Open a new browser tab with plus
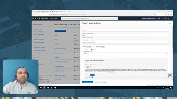Image resolution: width=177 pixels, height=99 pixels. tap(69, 12)
